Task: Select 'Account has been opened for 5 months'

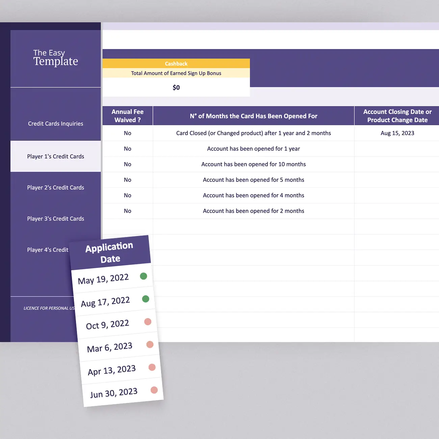Action: 254,180
